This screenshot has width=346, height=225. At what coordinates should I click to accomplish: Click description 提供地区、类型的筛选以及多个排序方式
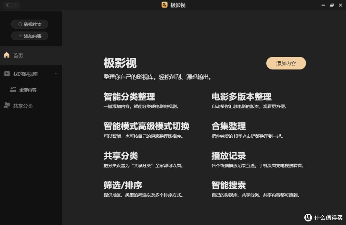click(x=143, y=195)
